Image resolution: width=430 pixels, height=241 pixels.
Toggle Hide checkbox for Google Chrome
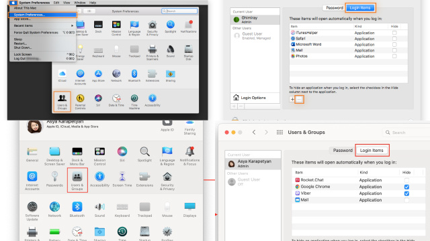(406, 187)
